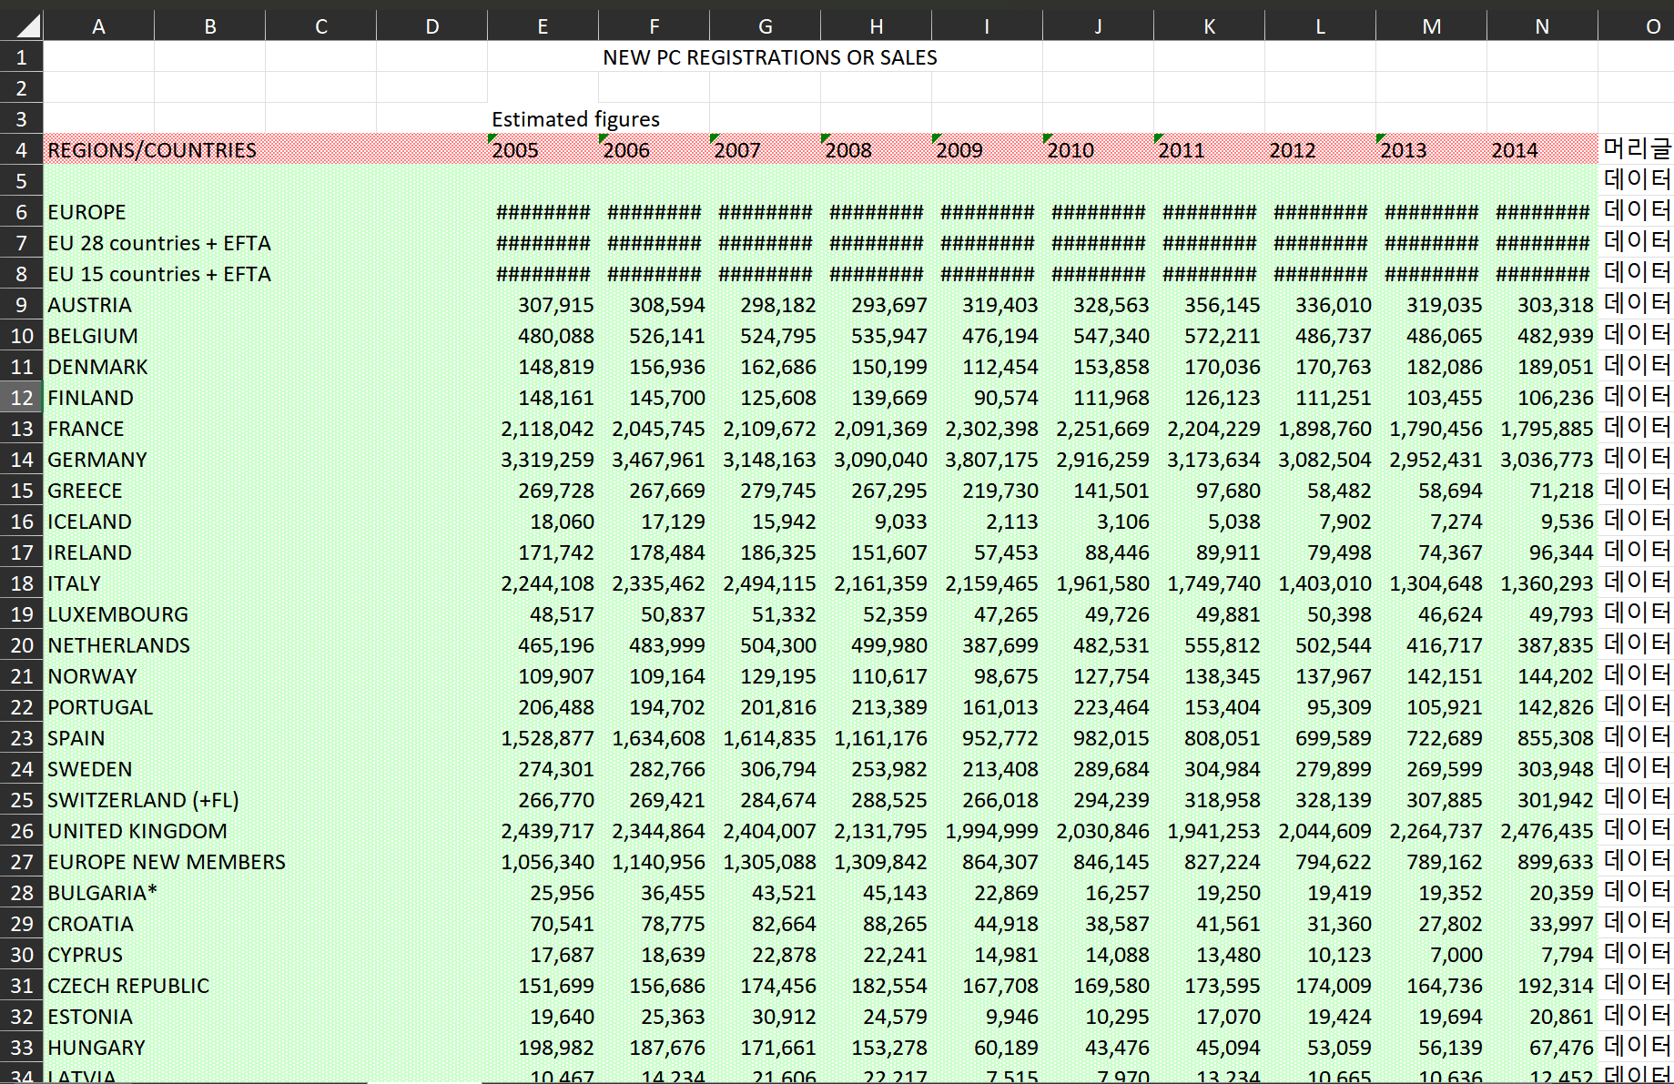Select the CZECH REPUBLIC cell
The image size is (1674, 1084).
click(128, 986)
